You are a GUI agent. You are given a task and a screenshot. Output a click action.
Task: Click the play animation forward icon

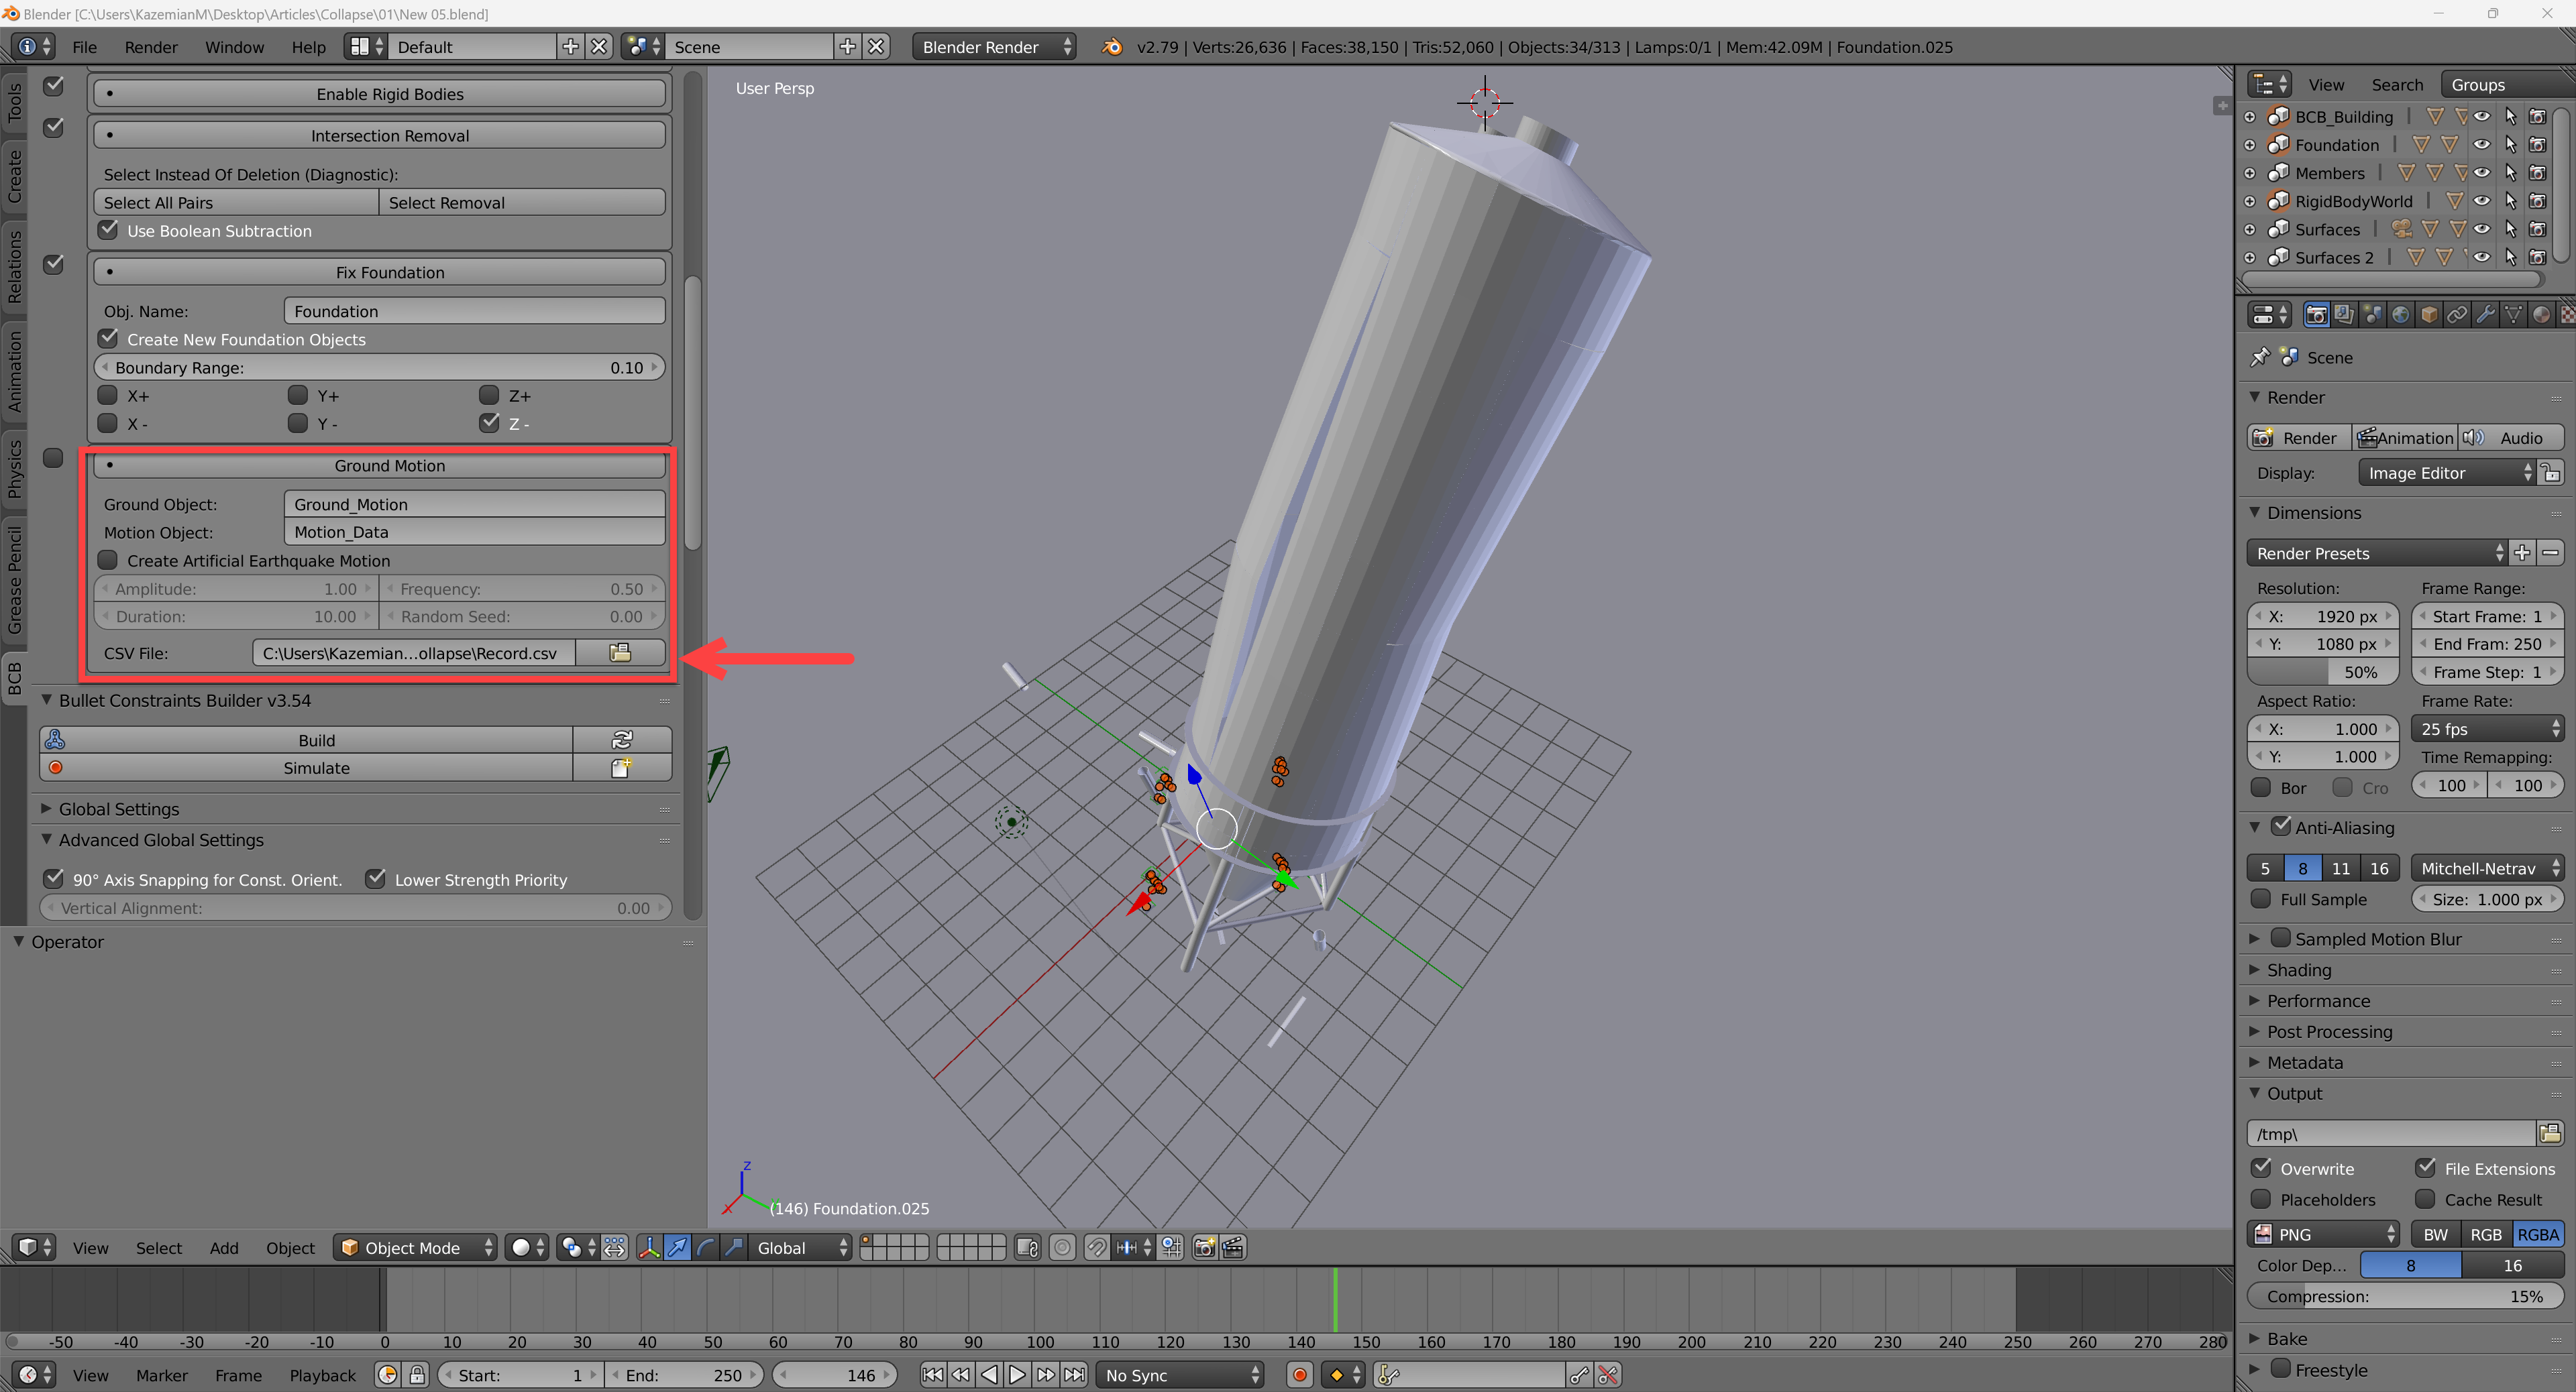pos(1017,1375)
